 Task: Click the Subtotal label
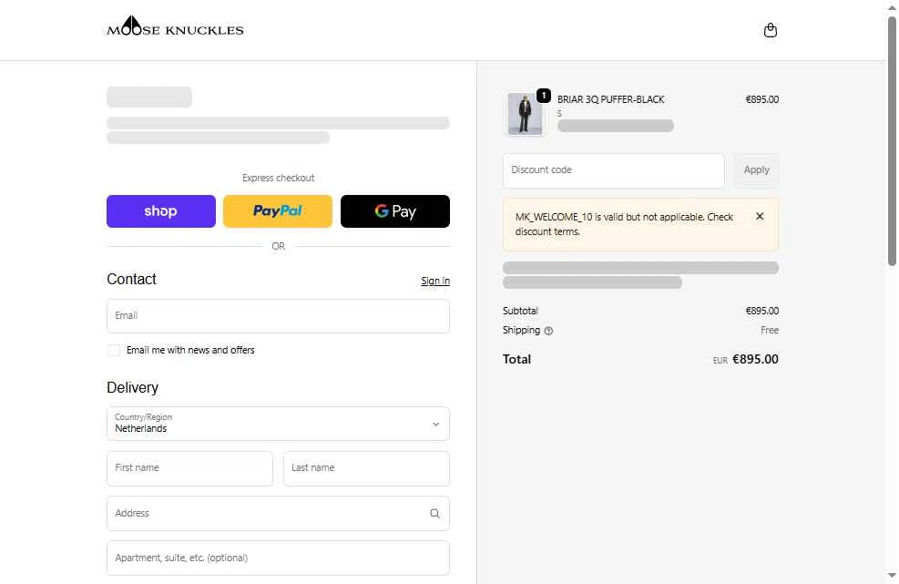tap(520, 311)
